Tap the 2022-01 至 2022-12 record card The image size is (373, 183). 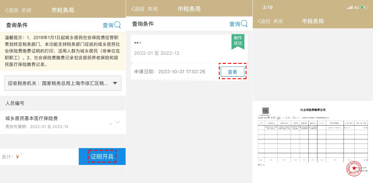tap(180, 48)
